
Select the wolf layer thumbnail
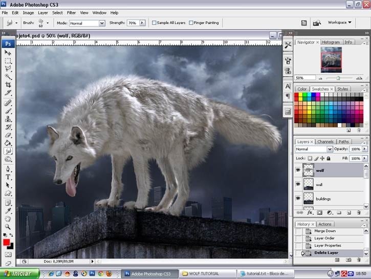coord(308,170)
